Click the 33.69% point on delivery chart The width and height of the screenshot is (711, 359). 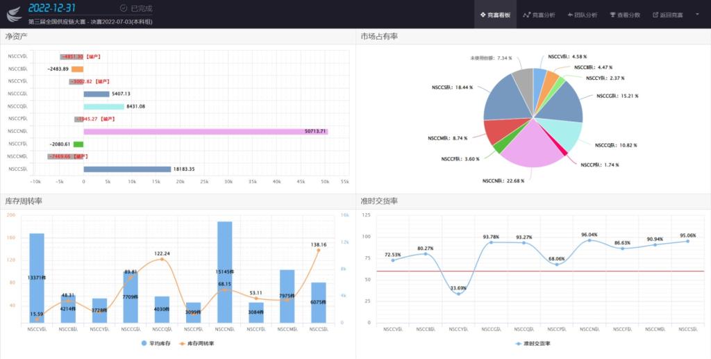pyautogui.click(x=458, y=294)
